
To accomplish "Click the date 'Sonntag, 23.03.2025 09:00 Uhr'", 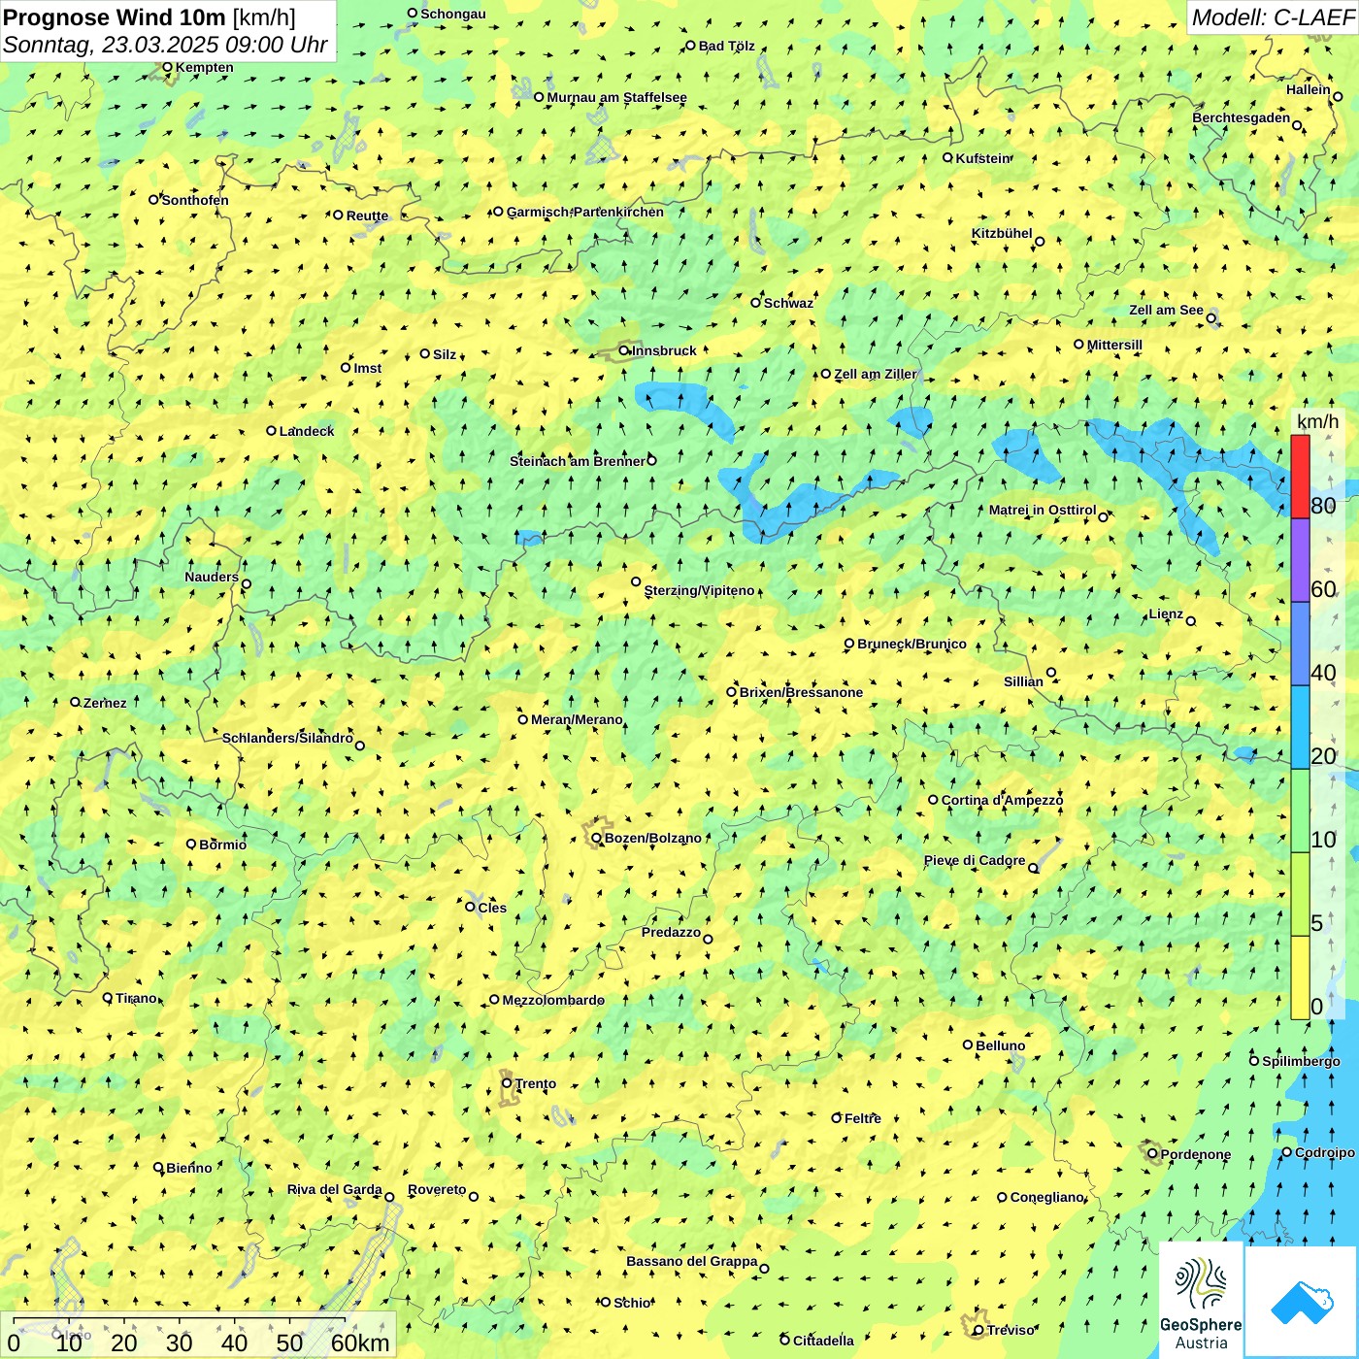I will point(165,45).
